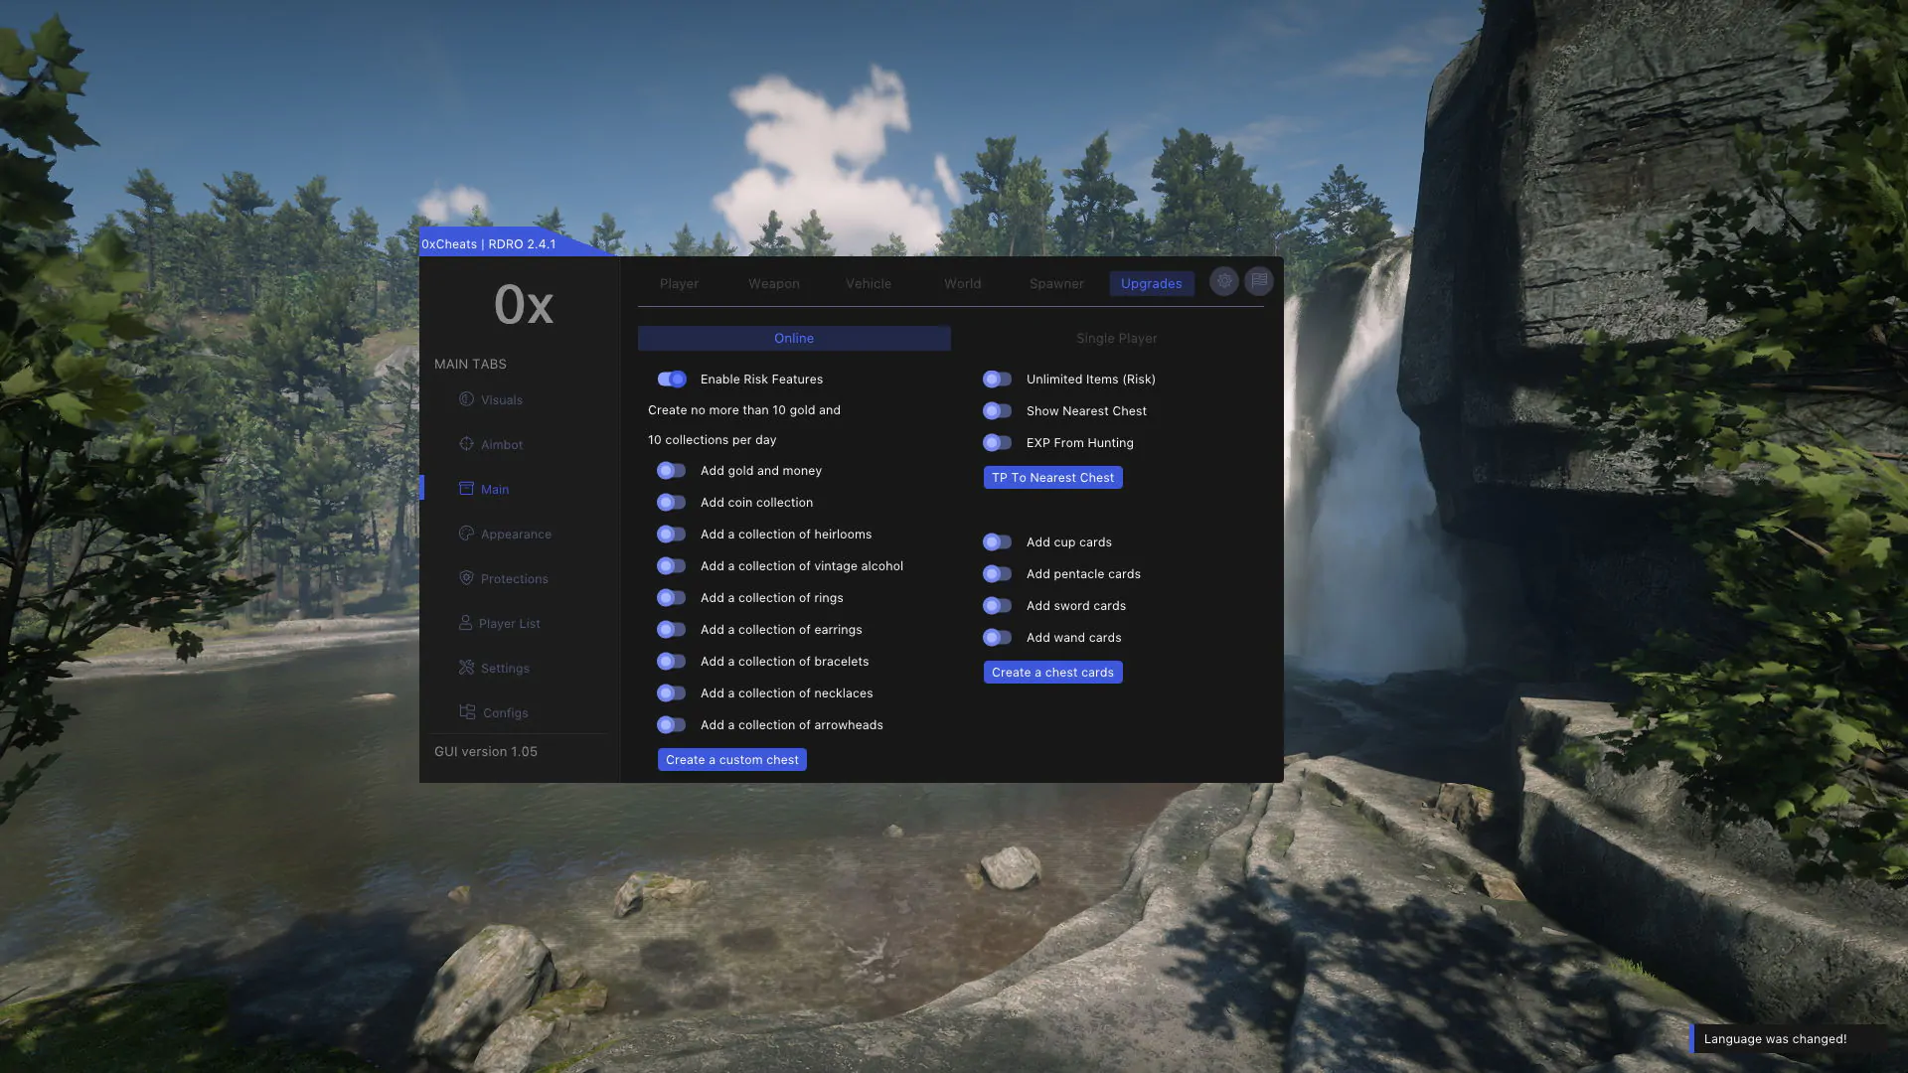Open Appearance palette icon in sidebar
Image resolution: width=1908 pixels, height=1073 pixels.
pos(466,534)
